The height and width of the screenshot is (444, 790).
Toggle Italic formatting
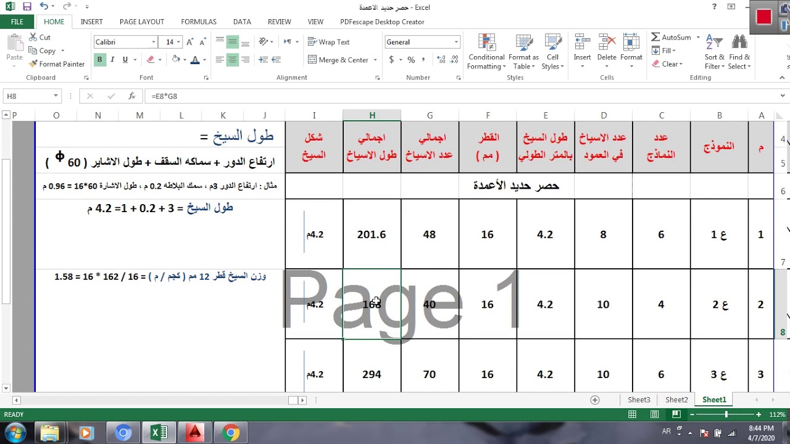click(x=112, y=60)
